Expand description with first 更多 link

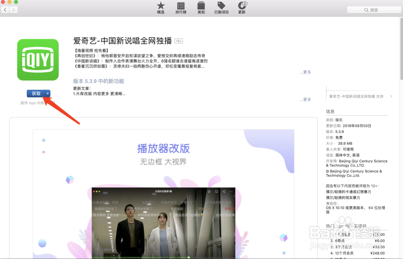305,72
